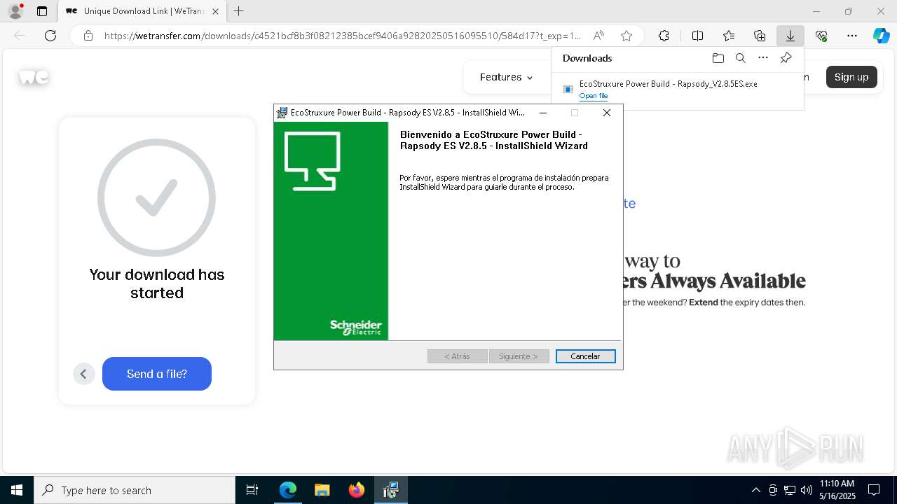Click Open file link in Downloads

(x=593, y=96)
